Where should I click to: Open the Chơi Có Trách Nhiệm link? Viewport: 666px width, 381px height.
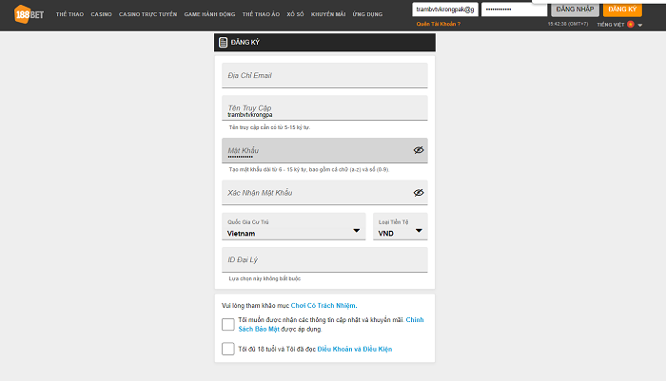[x=323, y=305]
